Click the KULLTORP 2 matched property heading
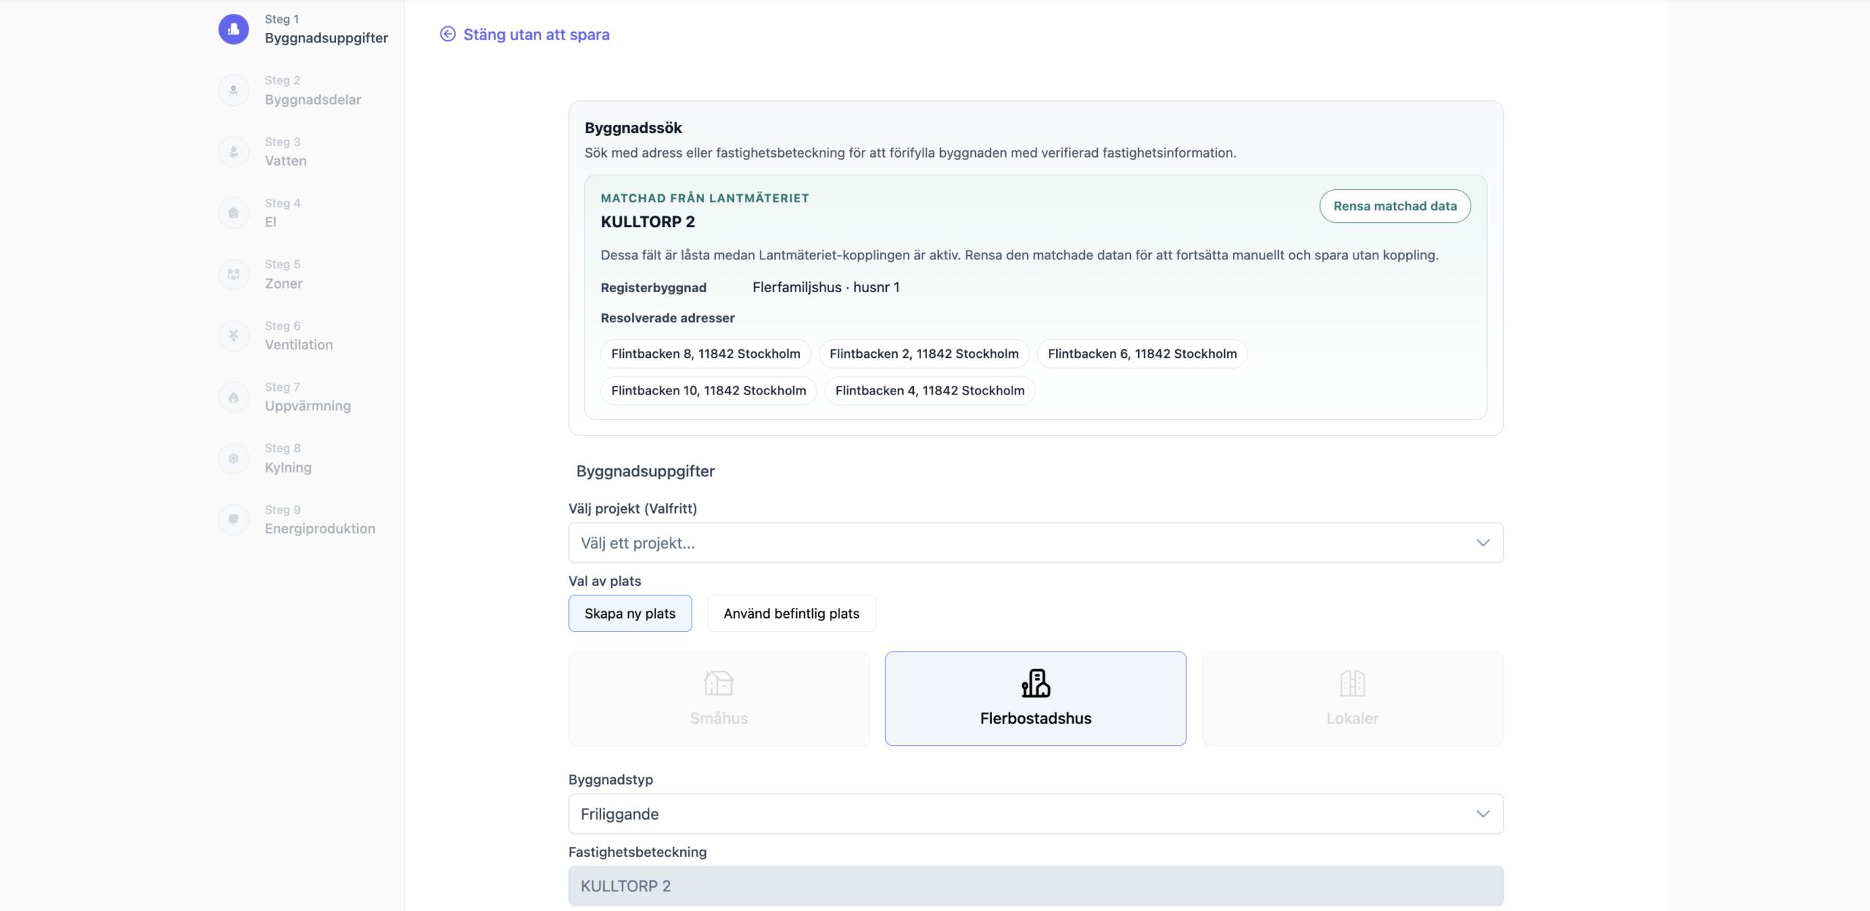The width and height of the screenshot is (1870, 911). click(x=648, y=221)
